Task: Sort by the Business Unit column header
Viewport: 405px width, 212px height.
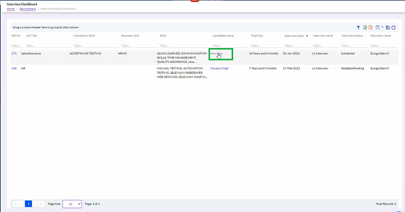Action: coord(130,36)
